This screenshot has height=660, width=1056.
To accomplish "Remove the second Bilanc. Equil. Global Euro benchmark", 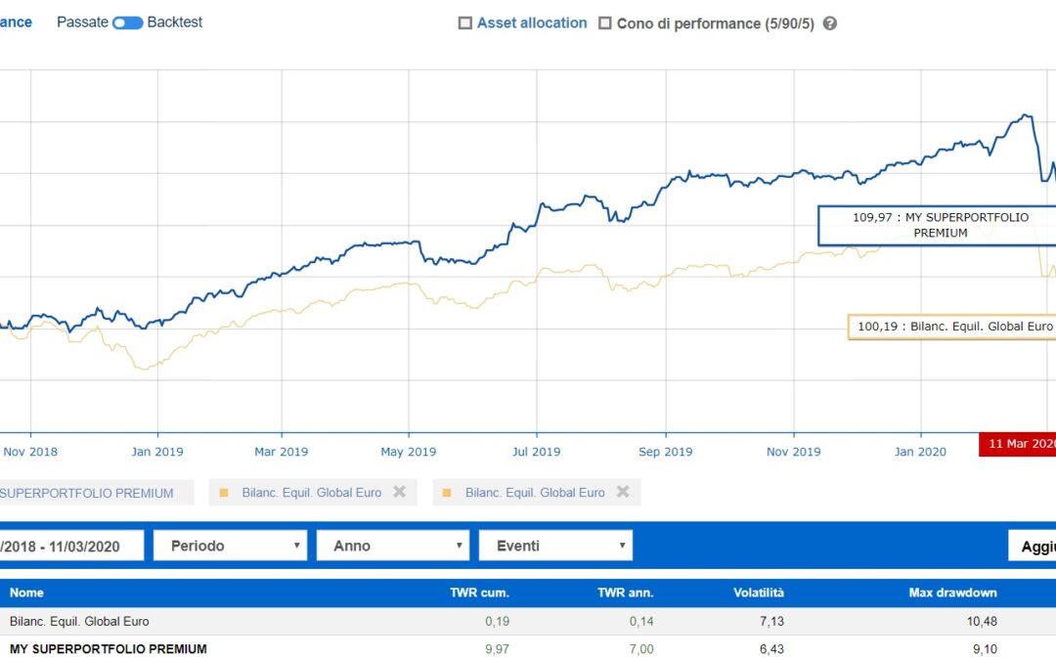I will [624, 492].
